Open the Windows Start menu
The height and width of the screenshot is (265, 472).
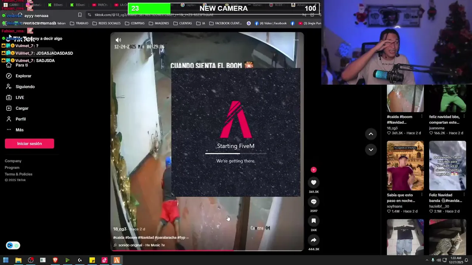click(6, 260)
